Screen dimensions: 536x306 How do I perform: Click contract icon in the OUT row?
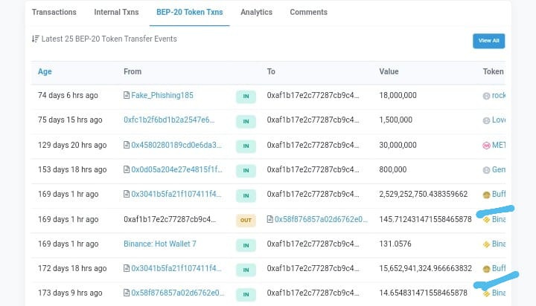269,219
